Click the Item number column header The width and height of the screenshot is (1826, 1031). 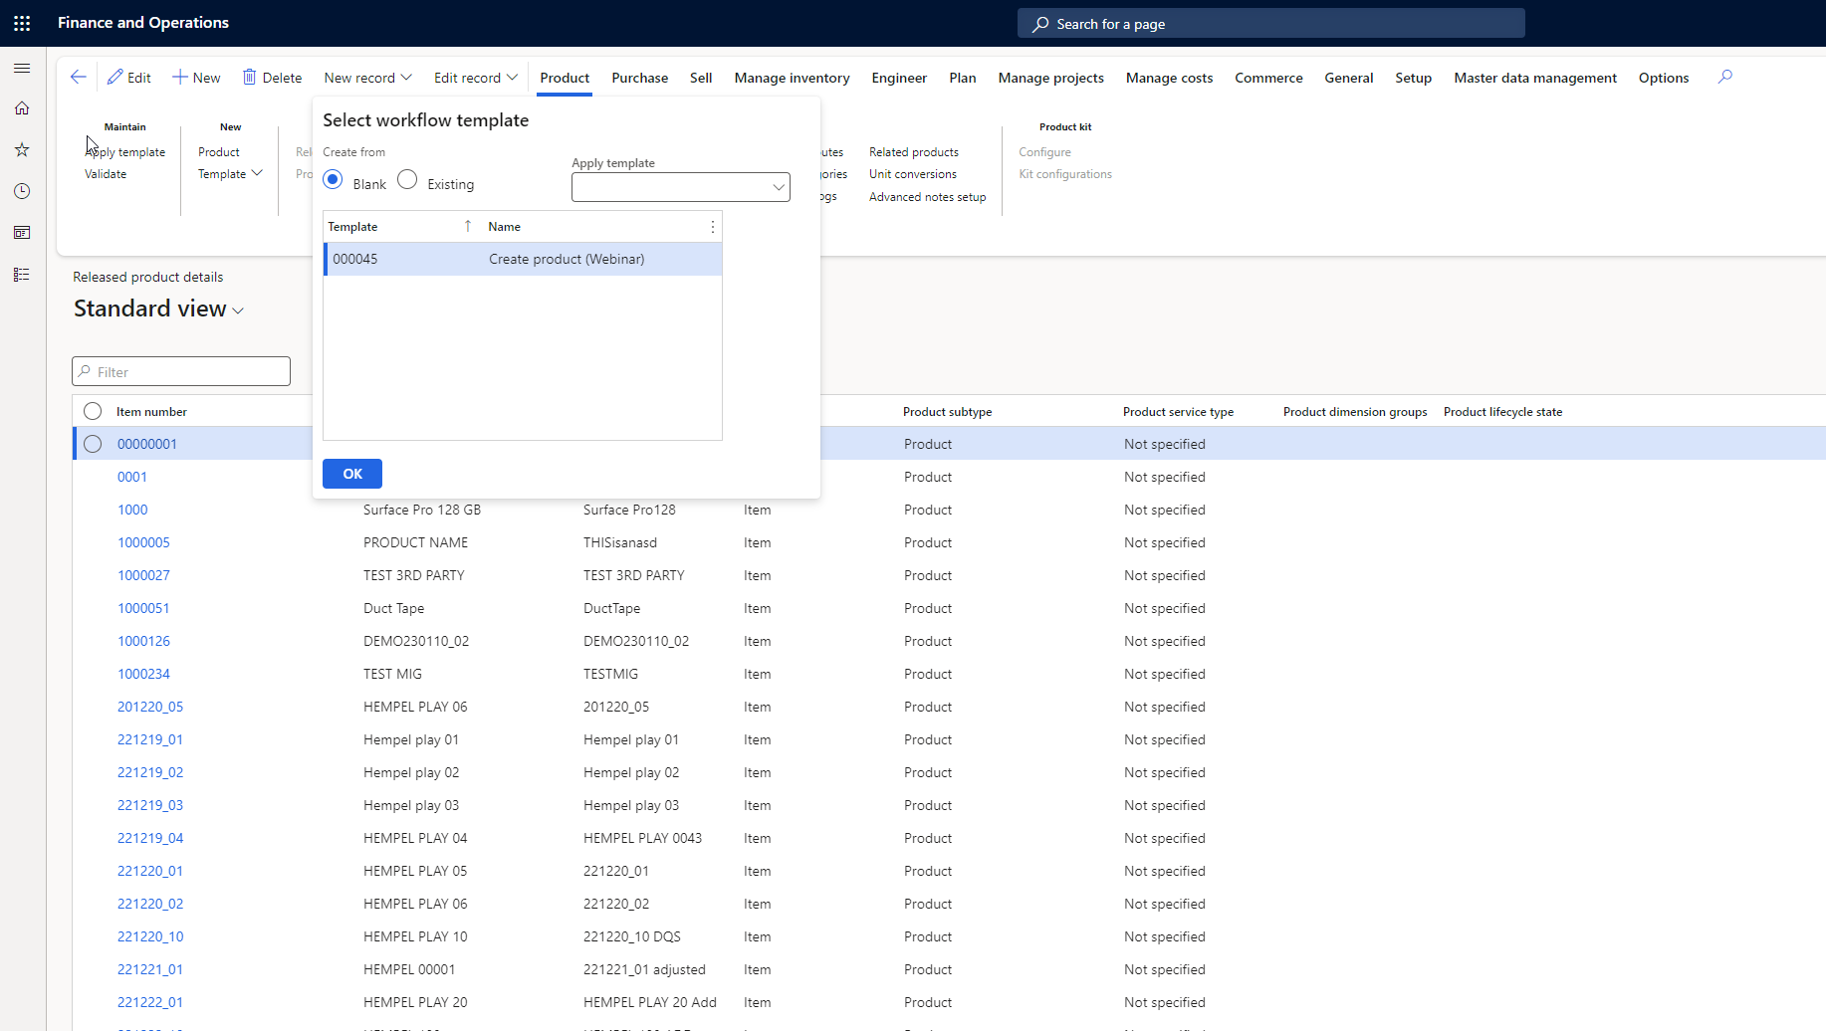tap(151, 412)
